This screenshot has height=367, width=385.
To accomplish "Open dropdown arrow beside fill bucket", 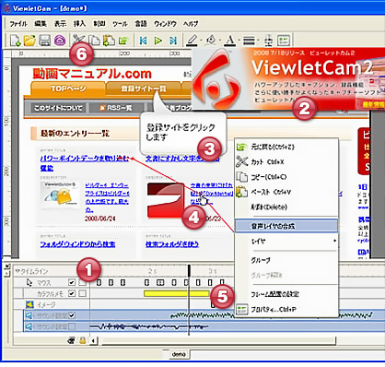I will pyautogui.click(x=220, y=41).
